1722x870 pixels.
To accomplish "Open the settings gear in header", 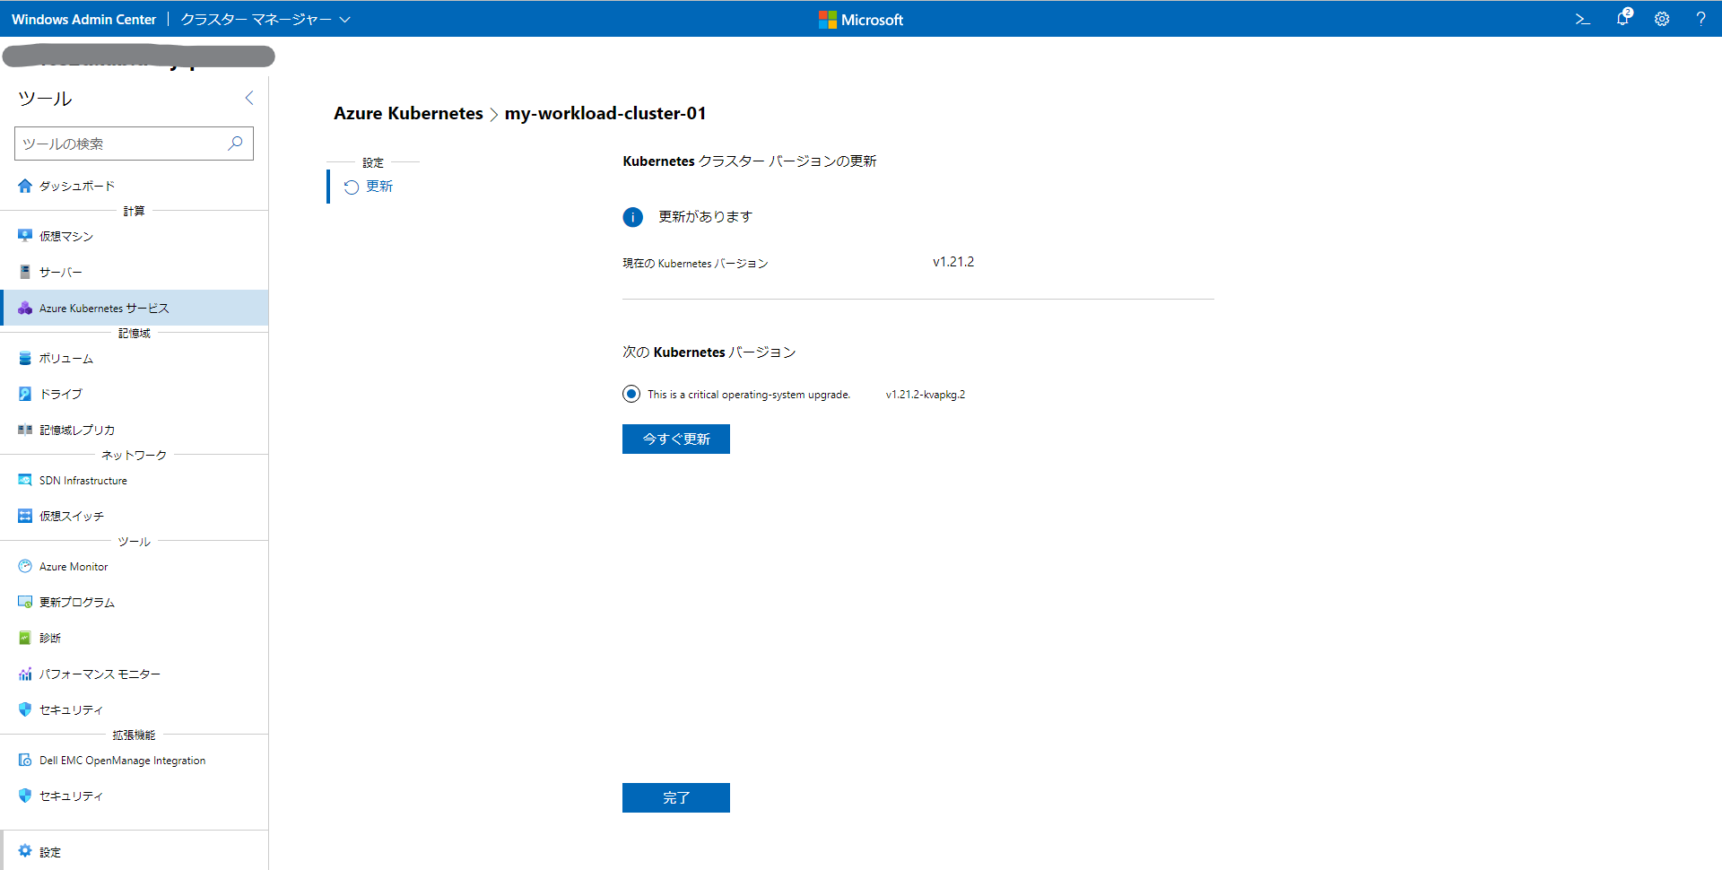I will pyautogui.click(x=1662, y=19).
